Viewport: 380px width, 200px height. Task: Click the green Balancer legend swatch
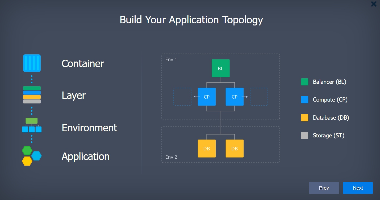304,82
